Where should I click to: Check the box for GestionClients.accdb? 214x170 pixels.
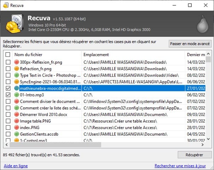point(8,134)
